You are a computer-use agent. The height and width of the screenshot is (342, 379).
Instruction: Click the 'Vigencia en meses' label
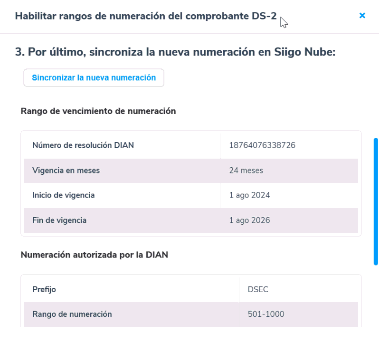66,171
